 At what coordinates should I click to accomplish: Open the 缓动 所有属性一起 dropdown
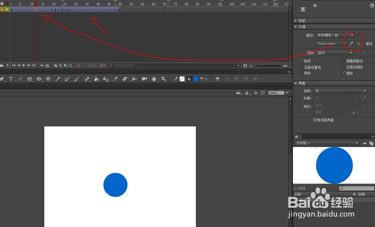pyautogui.click(x=335, y=35)
